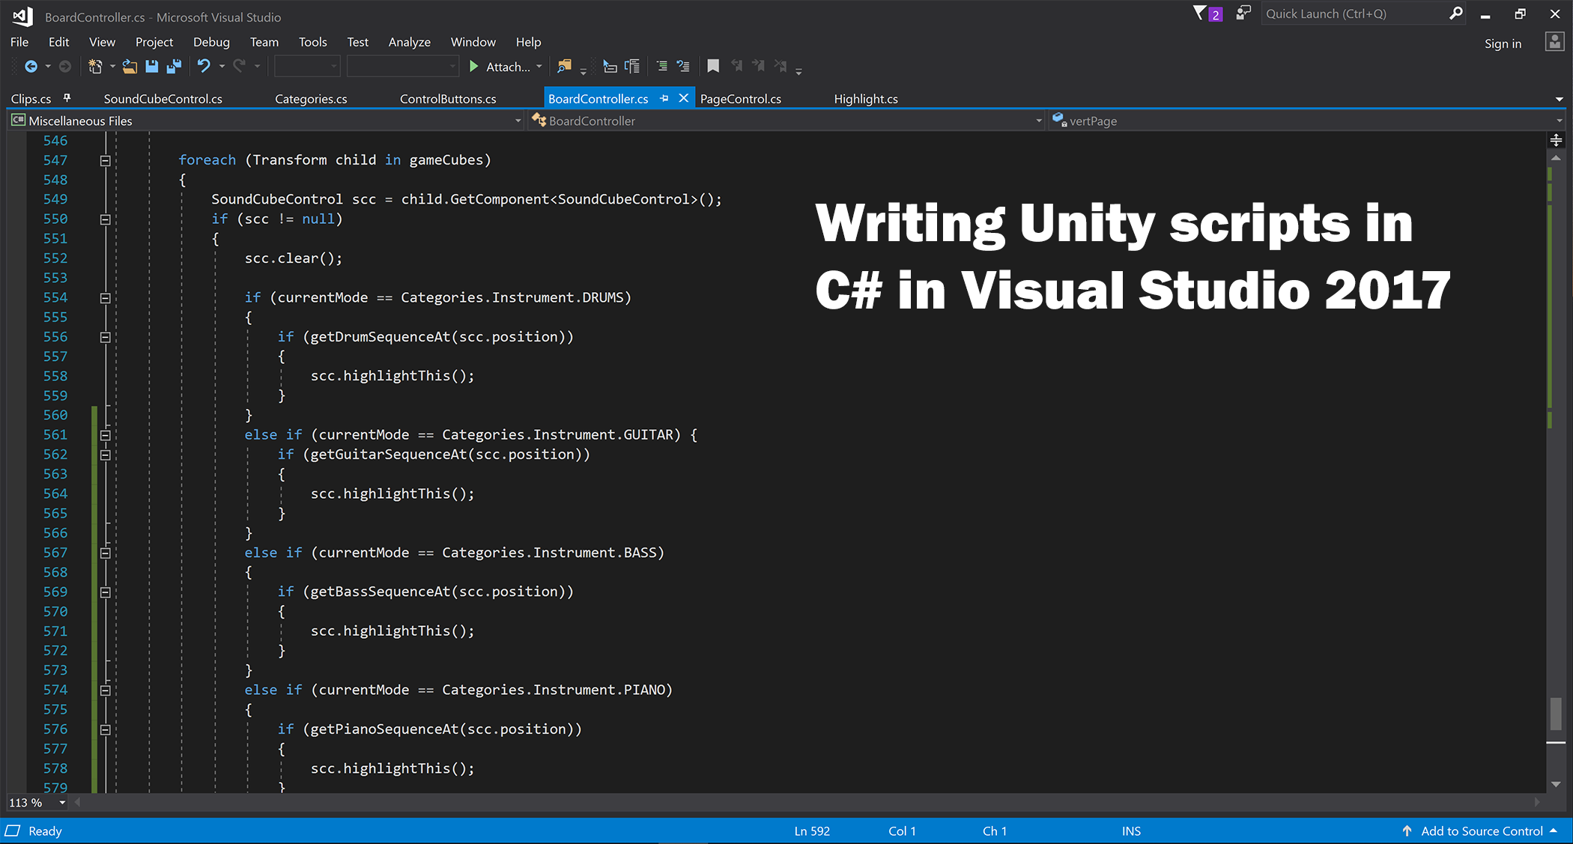Open the vertPage member dropdown

[x=1560, y=121]
